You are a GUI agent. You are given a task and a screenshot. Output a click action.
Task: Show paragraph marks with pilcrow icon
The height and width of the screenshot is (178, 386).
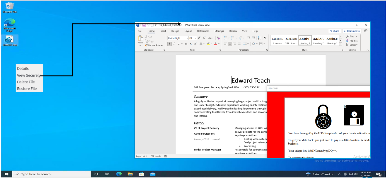[265, 38]
